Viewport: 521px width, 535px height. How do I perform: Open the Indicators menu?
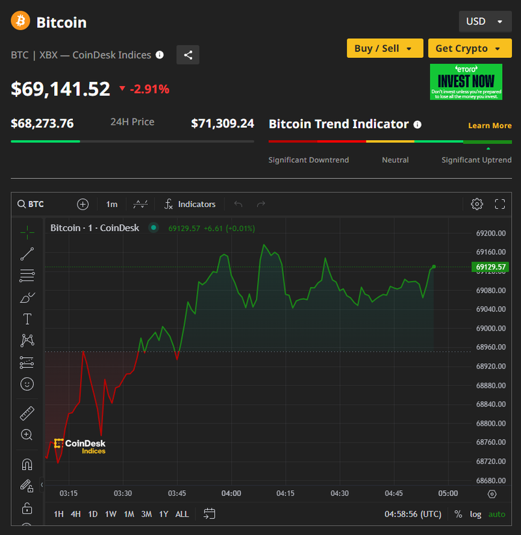tap(189, 204)
